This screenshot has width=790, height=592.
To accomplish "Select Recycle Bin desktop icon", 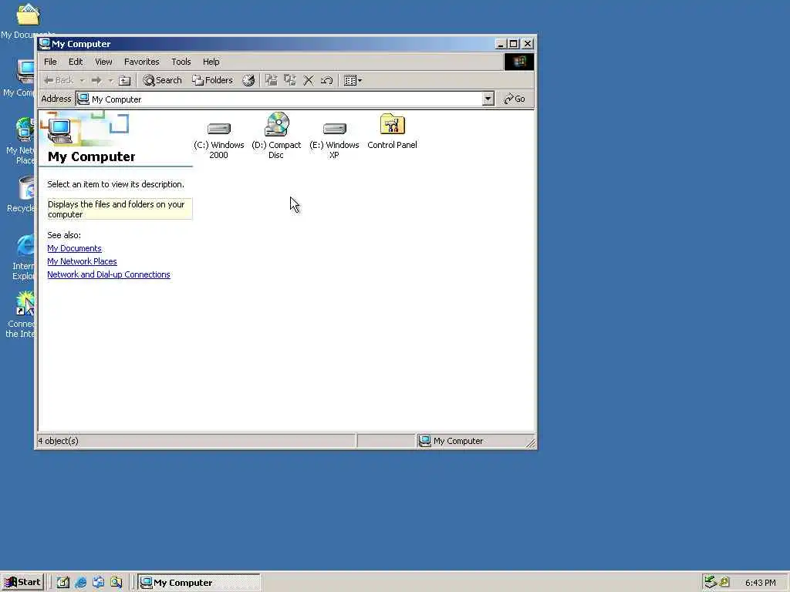I will pyautogui.click(x=21, y=194).
